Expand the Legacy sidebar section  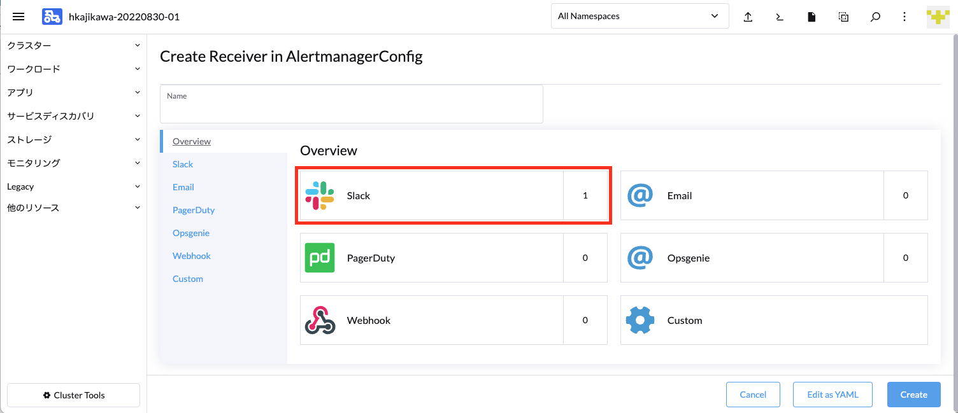tap(74, 186)
